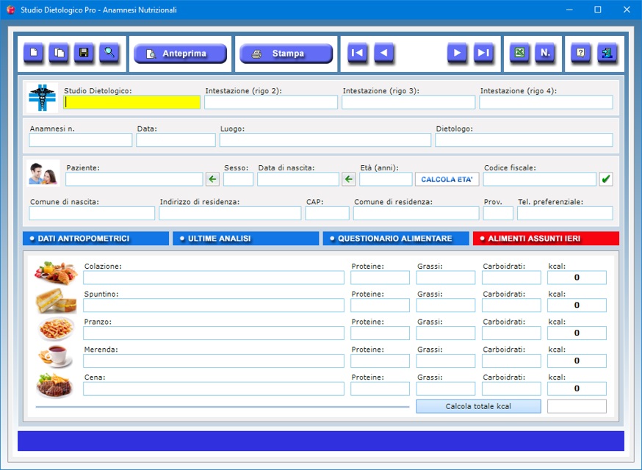Switch to DATI ANTROPOMETRICI tab
This screenshot has width=642, height=470.
[x=95, y=239]
